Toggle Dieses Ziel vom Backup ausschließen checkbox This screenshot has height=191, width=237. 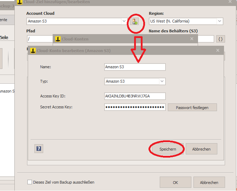[x=29, y=182]
